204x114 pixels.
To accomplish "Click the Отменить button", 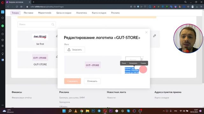I will [92, 81].
